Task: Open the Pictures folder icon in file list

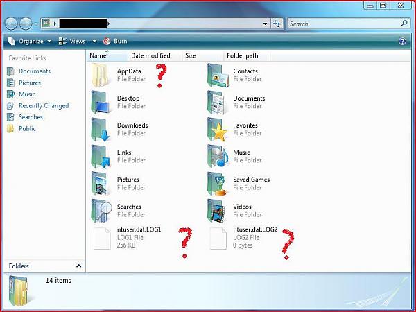Action: 100,184
